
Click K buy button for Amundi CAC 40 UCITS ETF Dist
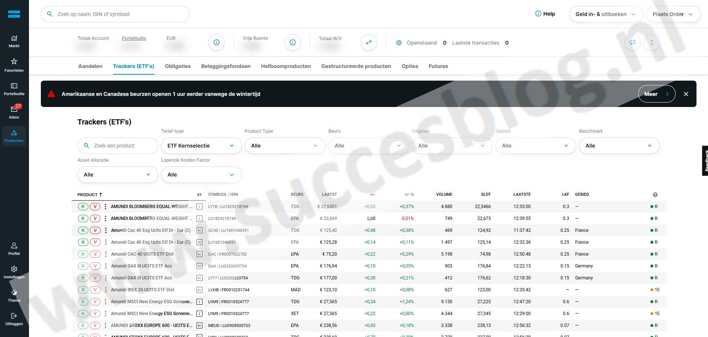[83, 254]
